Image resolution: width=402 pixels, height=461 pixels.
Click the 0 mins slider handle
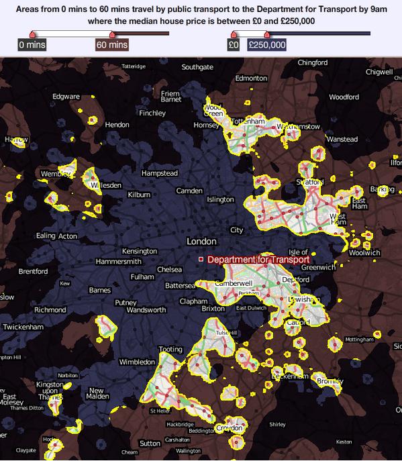(x=32, y=34)
